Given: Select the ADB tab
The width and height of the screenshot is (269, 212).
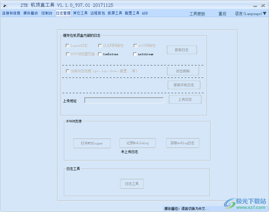Looking at the screenshot, I should (x=145, y=13).
